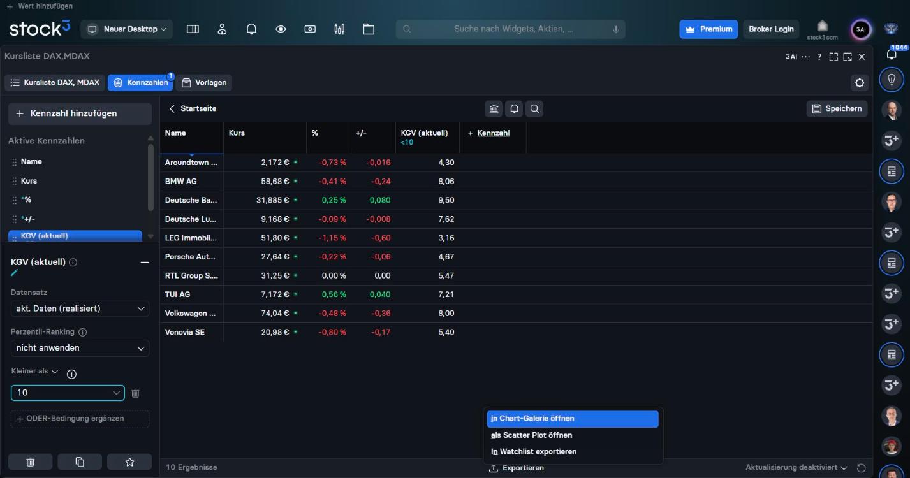Open the Neuer Desktop dropdown
The image size is (910, 478).
click(127, 29)
